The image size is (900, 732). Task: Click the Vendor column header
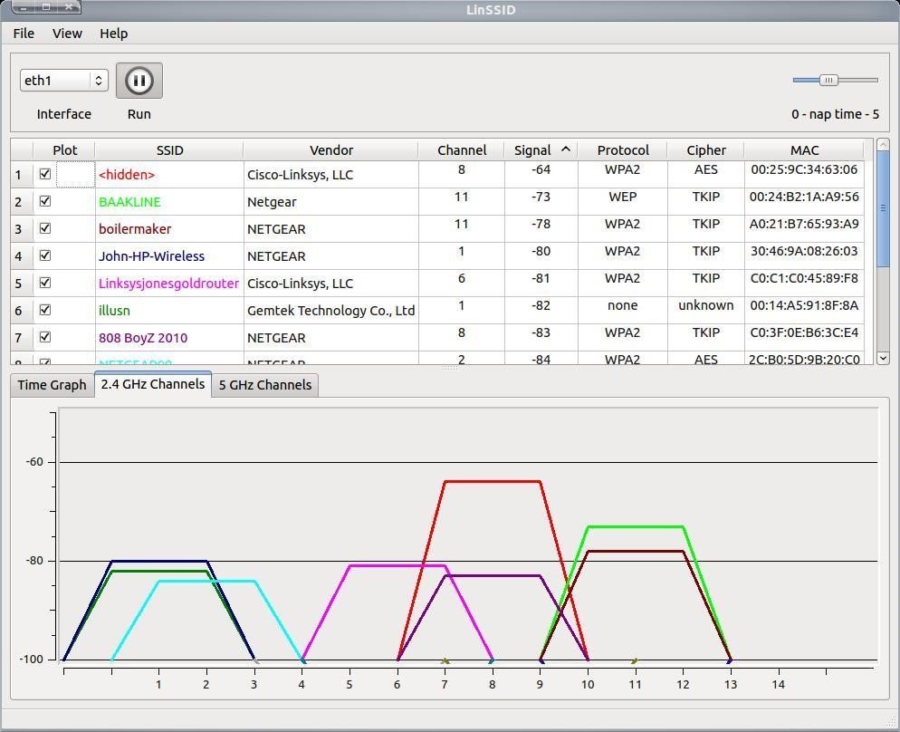point(330,150)
